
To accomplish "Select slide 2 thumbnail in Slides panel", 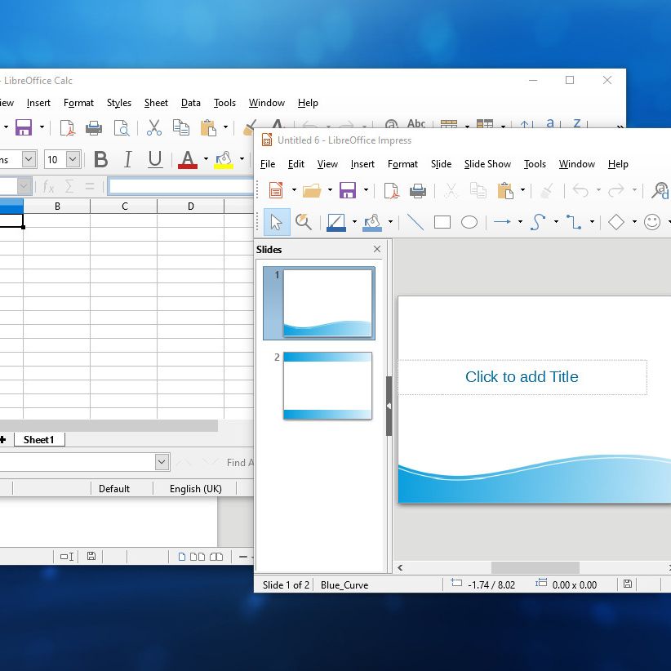I will [x=327, y=386].
